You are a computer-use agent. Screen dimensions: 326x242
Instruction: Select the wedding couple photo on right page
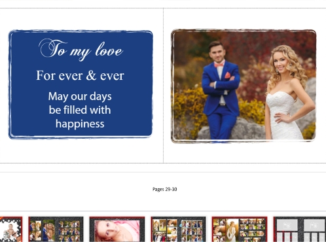(x=244, y=86)
